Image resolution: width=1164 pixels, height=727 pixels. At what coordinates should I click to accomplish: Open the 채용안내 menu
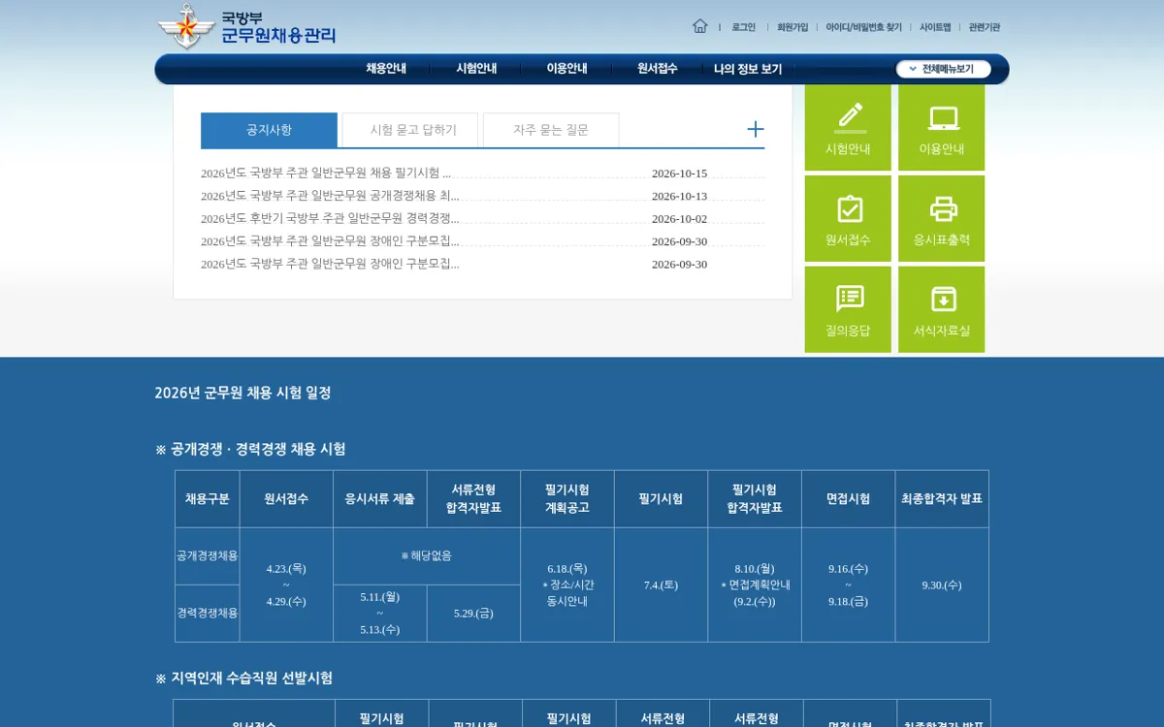pyautogui.click(x=386, y=69)
